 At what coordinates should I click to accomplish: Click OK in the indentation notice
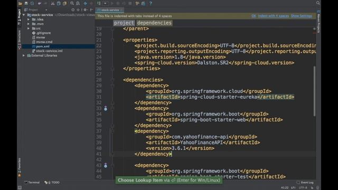(253, 16)
